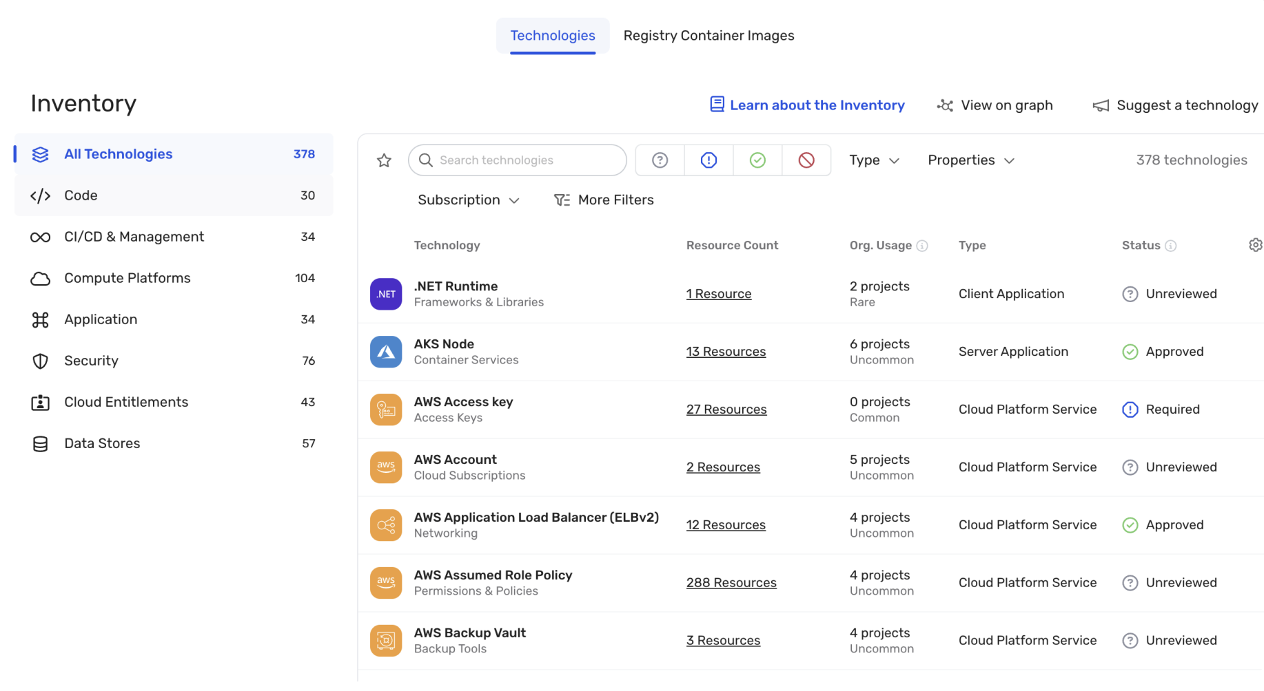Open the Subscription filter dropdown

pyautogui.click(x=468, y=200)
